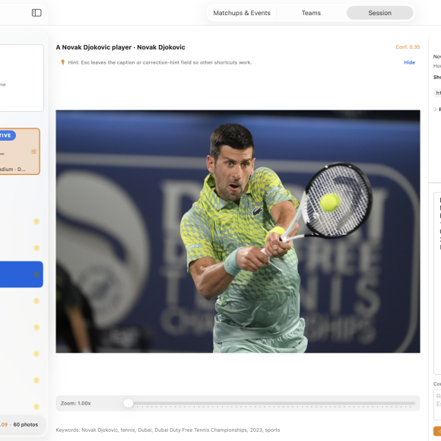The image size is (441, 441).
Task: Open the Matchups & Events tab
Action: [242, 13]
